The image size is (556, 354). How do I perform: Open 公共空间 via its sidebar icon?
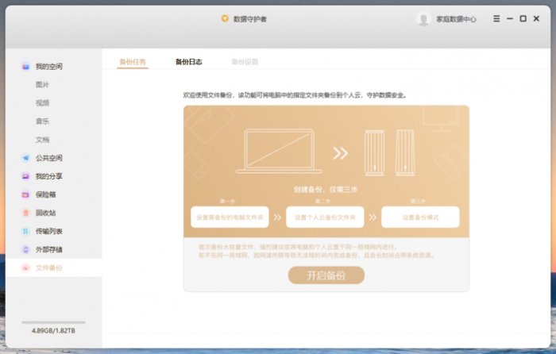pyautogui.click(x=26, y=158)
